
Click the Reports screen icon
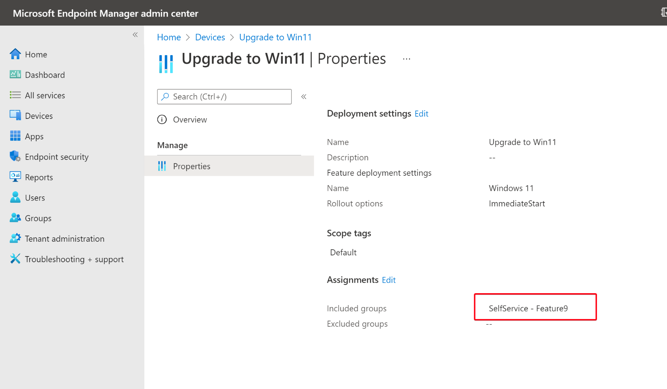[x=15, y=177]
